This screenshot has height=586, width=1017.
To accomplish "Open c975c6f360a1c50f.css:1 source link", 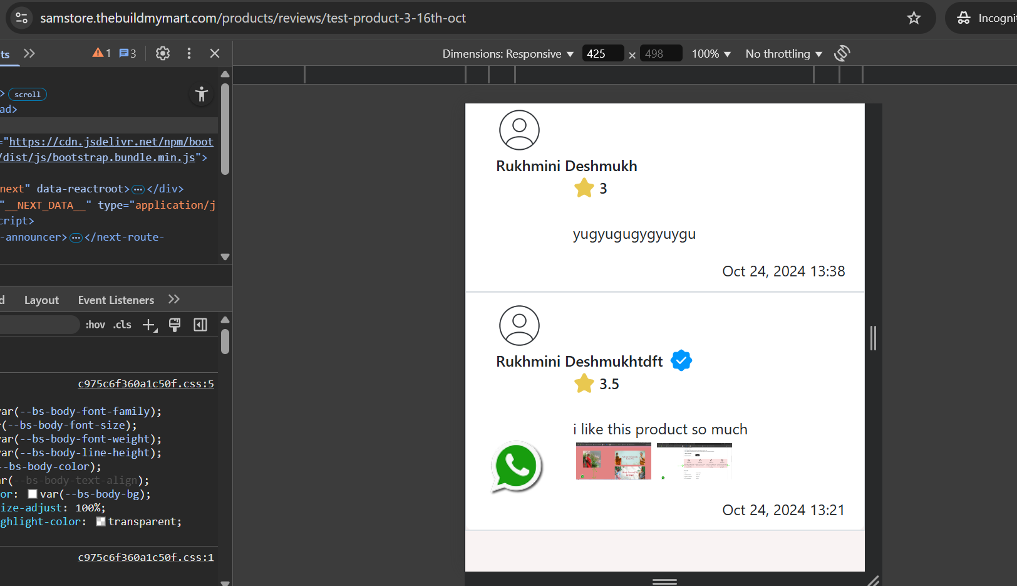I will pos(146,557).
